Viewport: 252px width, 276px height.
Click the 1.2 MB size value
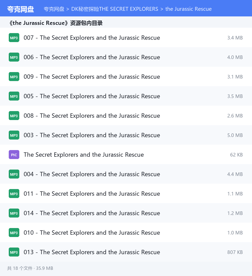point(235,213)
